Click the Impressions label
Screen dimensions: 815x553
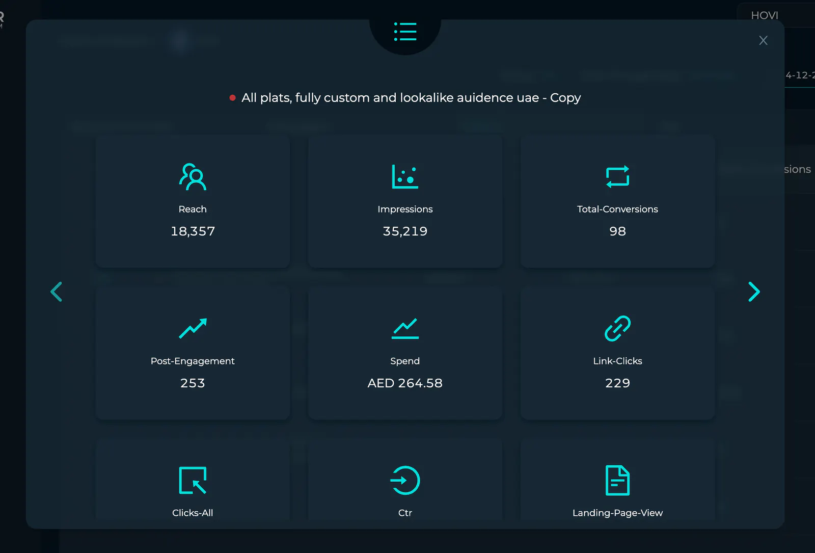(405, 209)
